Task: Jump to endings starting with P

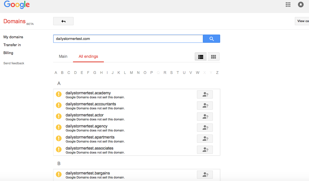Action: 152,73
